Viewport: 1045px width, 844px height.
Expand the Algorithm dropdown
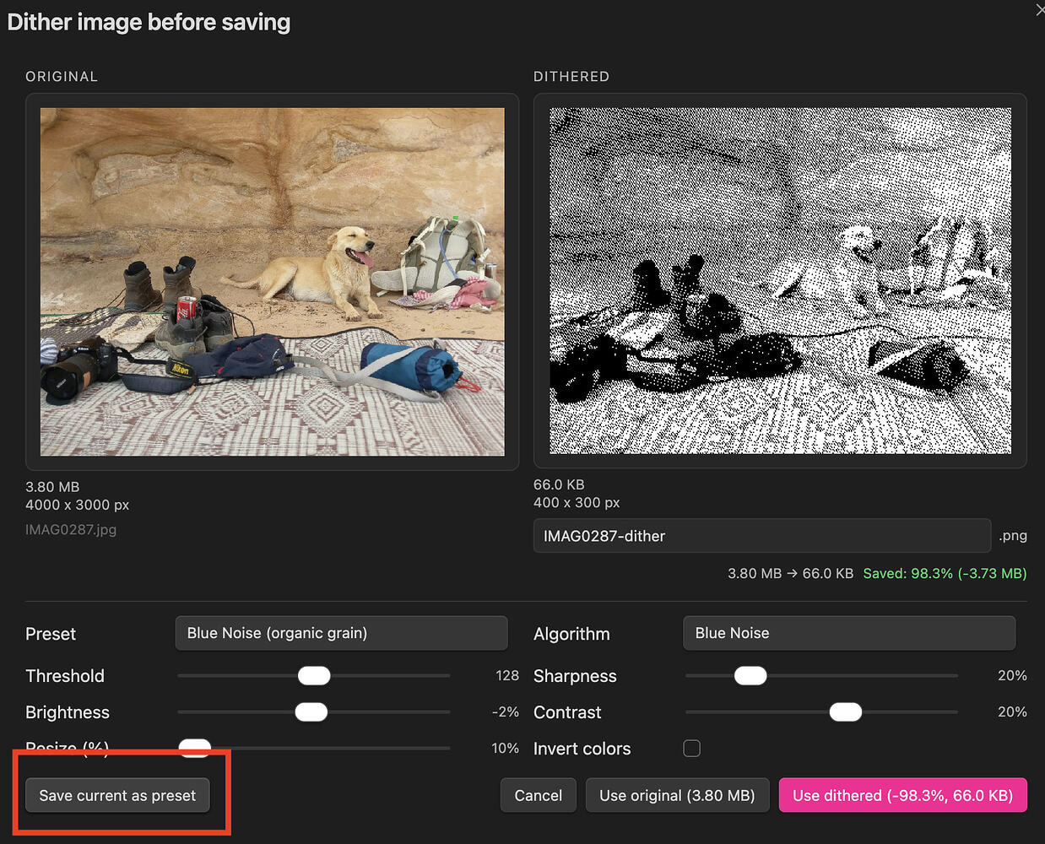click(848, 633)
